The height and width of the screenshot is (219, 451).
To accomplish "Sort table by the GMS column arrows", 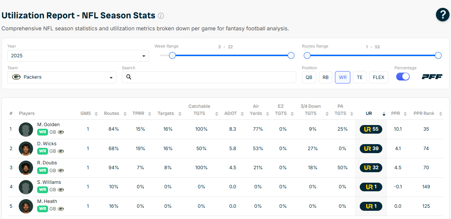I will click(96, 113).
